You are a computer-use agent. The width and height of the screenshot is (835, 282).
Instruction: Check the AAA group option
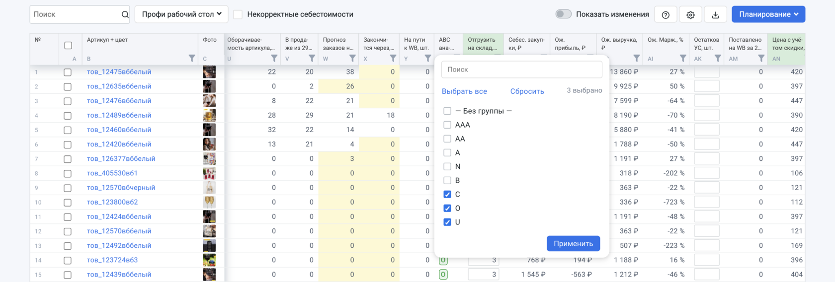pyautogui.click(x=447, y=125)
